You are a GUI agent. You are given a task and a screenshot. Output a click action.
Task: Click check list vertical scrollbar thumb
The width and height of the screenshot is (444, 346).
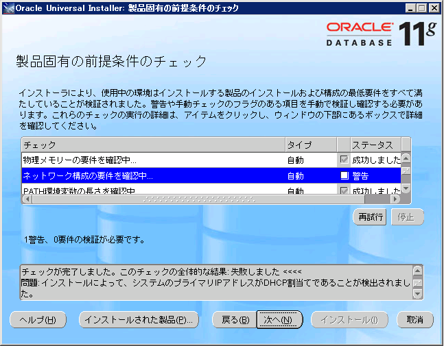click(406, 171)
